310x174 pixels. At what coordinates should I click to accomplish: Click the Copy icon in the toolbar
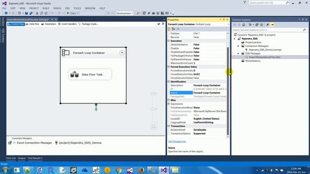coord(42,13)
